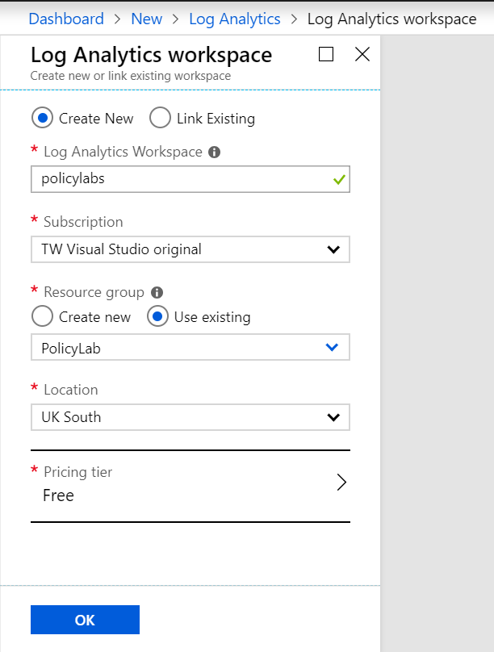This screenshot has height=652, width=494.
Task: Click the info icon beside Log Analytics Workspace
Action: coord(214,152)
